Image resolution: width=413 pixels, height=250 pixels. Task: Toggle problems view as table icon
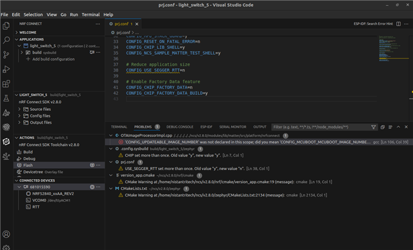(390, 127)
